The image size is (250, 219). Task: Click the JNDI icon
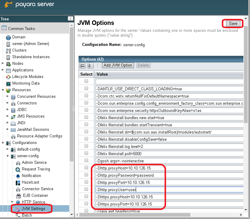point(13,123)
